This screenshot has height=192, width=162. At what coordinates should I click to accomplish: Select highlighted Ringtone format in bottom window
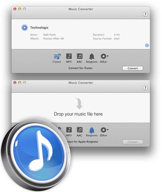point(92,132)
